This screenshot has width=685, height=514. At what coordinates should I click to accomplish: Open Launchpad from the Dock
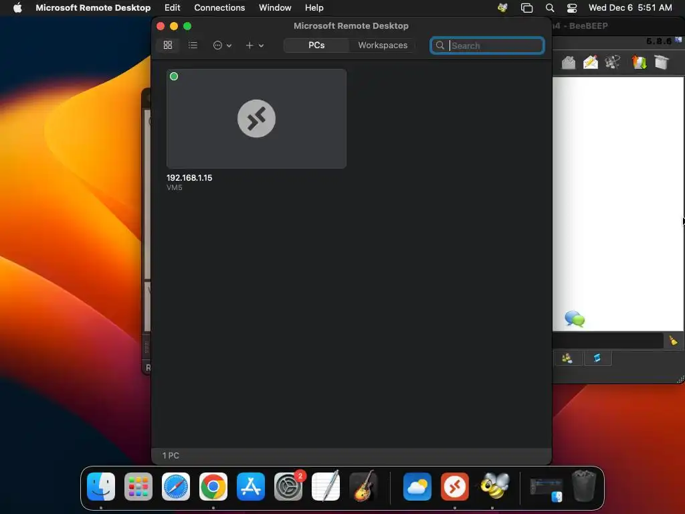click(x=138, y=487)
